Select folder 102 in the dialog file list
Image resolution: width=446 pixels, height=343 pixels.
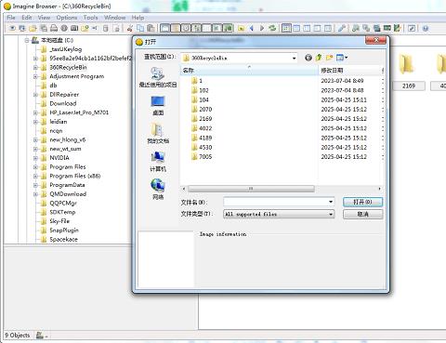pyautogui.click(x=201, y=90)
